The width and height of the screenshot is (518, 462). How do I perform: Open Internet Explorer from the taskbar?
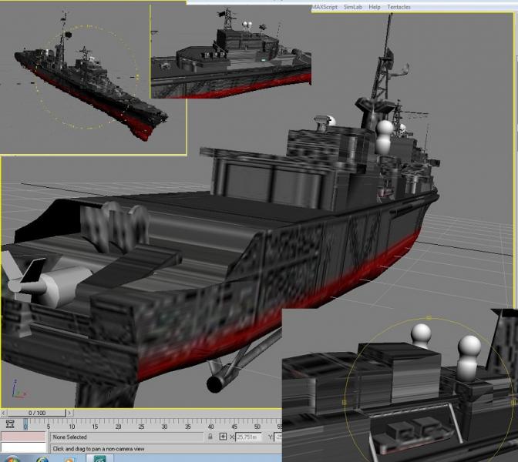(x=42, y=460)
